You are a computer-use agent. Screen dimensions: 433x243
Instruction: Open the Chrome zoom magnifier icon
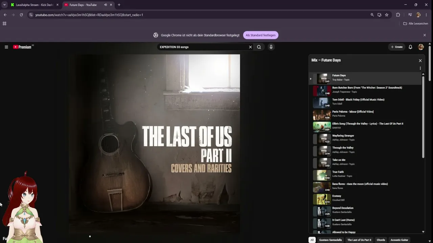372,15
